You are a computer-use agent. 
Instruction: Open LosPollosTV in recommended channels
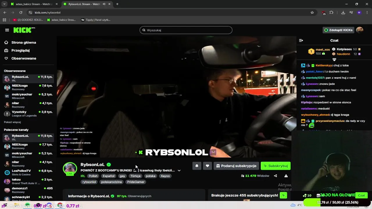pyautogui.click(x=28, y=172)
